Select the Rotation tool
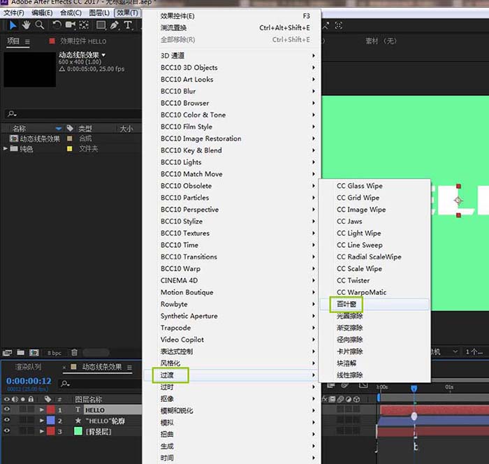This screenshot has width=489, height=464. [x=57, y=25]
